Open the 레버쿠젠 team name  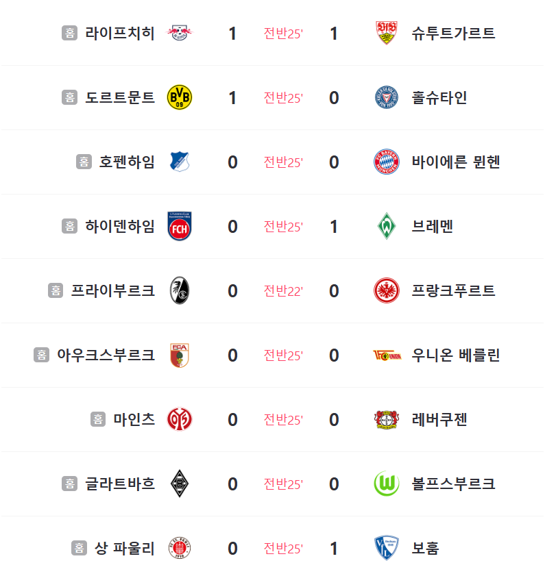[439, 419]
